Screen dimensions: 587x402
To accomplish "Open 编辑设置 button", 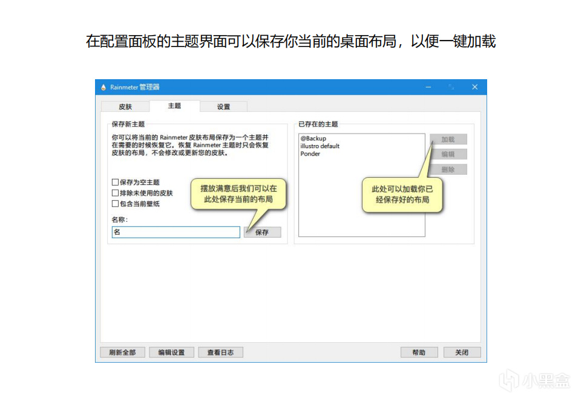I will (x=171, y=352).
